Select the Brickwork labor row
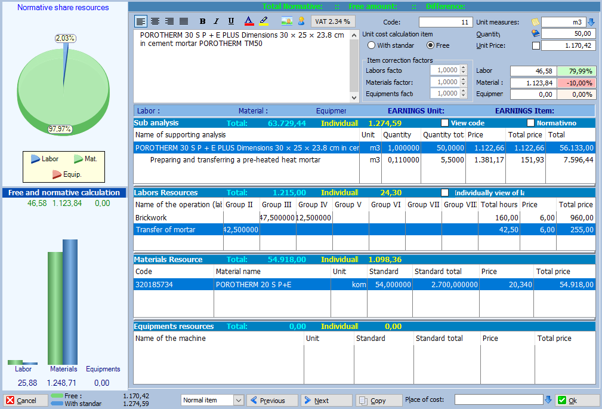602x409 pixels. (x=365, y=217)
